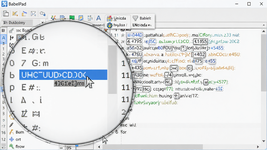The width and height of the screenshot is (267, 150).
Task: Click the yellow arrow chart toolbar icon
Action: (x=15, y=14)
